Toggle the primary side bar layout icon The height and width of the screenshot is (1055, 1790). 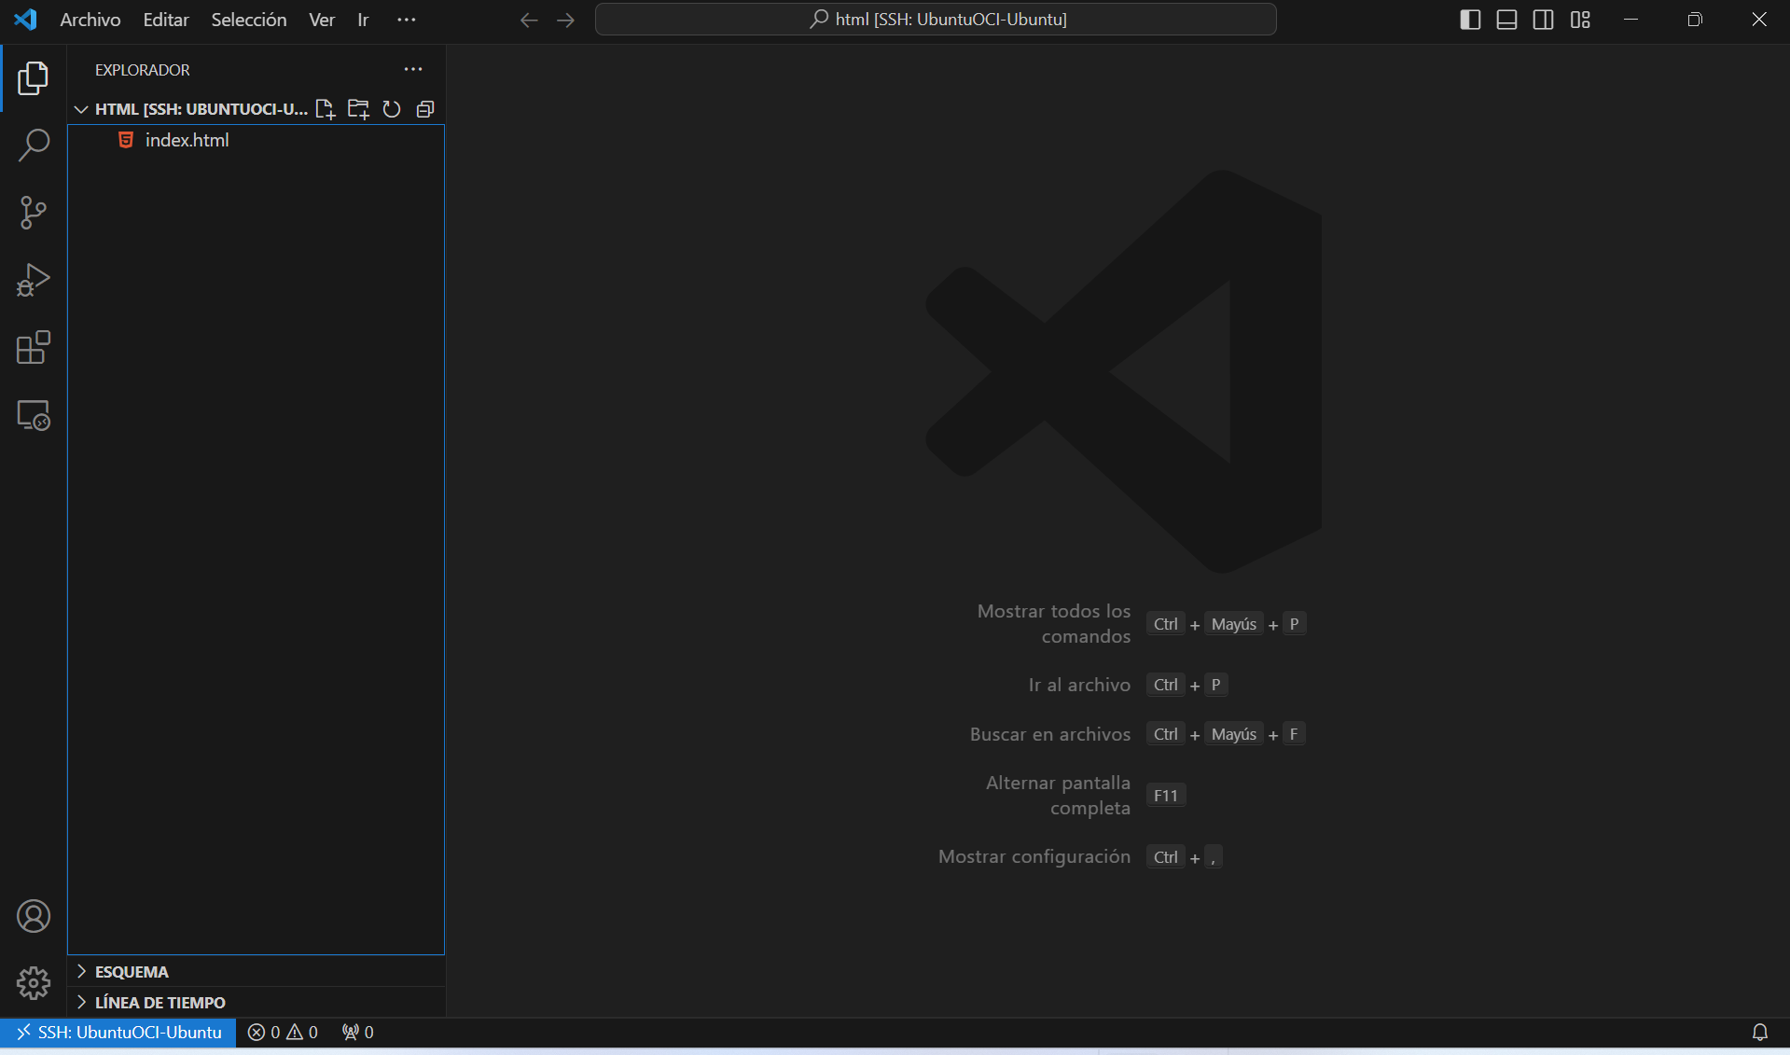(x=1470, y=20)
